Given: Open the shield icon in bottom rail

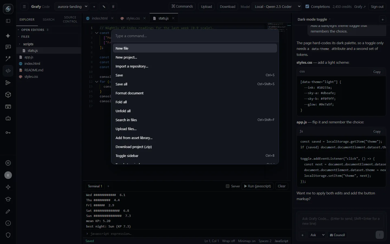Looking at the screenshot, I should (8, 235).
